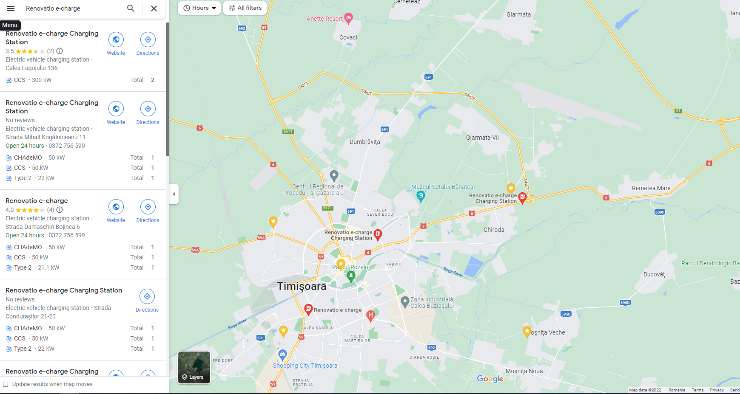The height and width of the screenshot is (394, 740).
Task: Get Directions to Strada Condurașilor 21-23 station
Action: click(147, 301)
